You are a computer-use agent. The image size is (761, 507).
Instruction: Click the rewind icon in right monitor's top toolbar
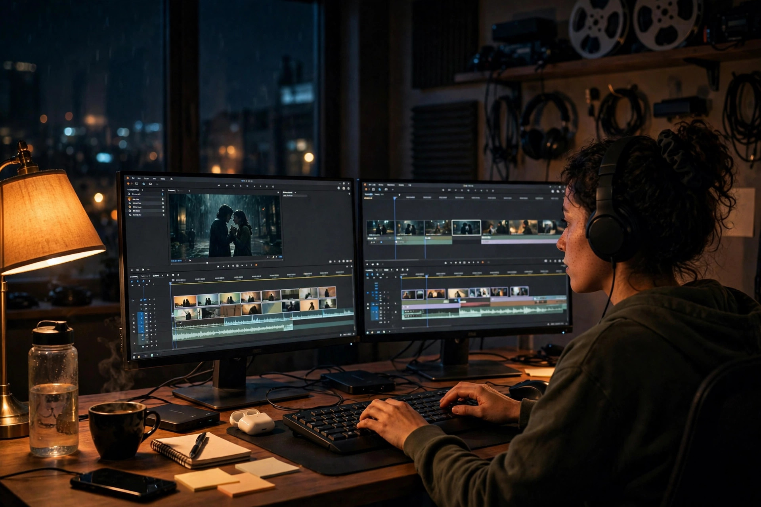(x=443, y=190)
